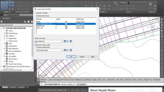Toggle the FINAL surface select checkbox

pos(66,22)
